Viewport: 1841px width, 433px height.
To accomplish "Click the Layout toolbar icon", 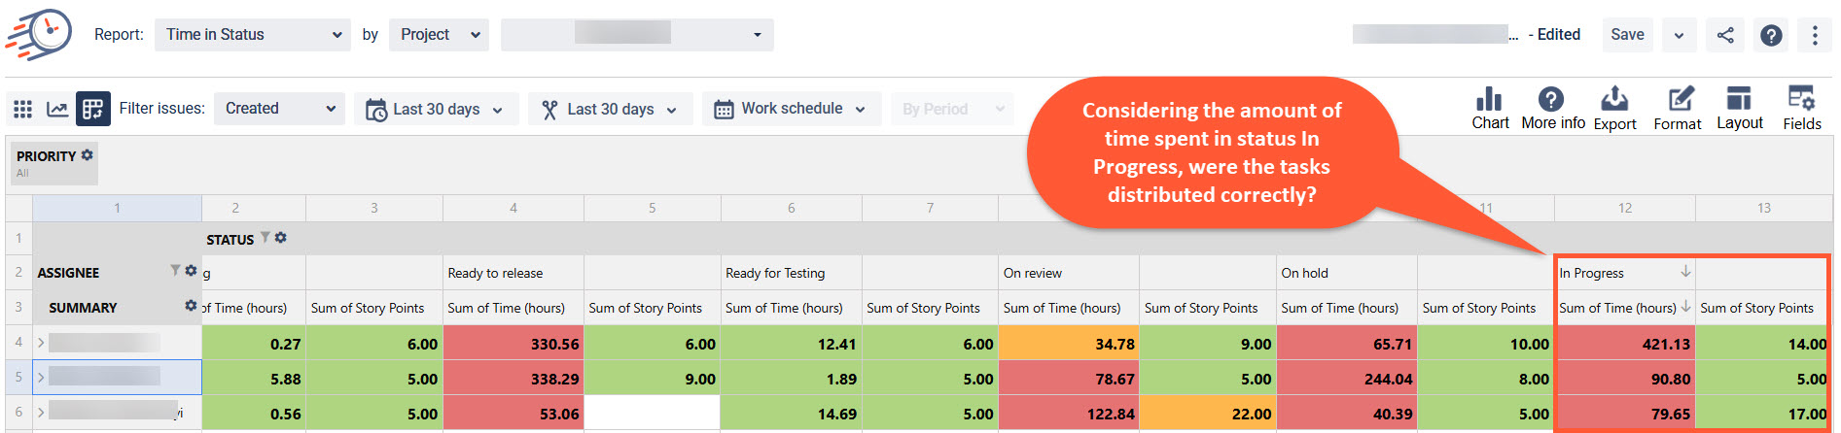I will 1739,109.
